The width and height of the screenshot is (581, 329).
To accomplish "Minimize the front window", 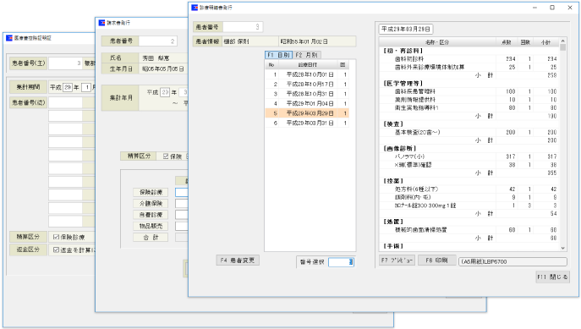I will pos(534,8).
